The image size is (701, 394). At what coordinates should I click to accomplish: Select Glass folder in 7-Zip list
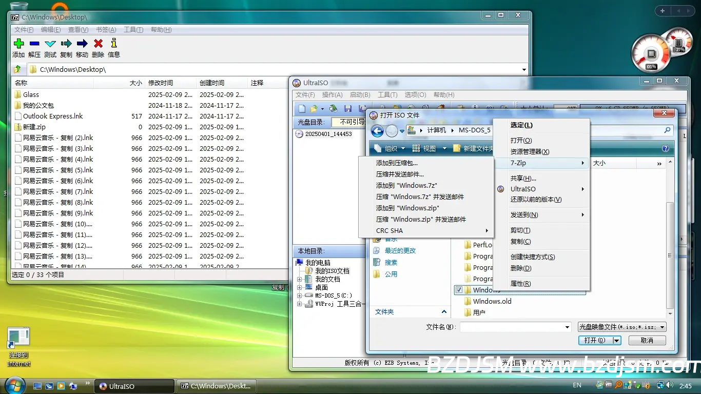click(x=31, y=95)
